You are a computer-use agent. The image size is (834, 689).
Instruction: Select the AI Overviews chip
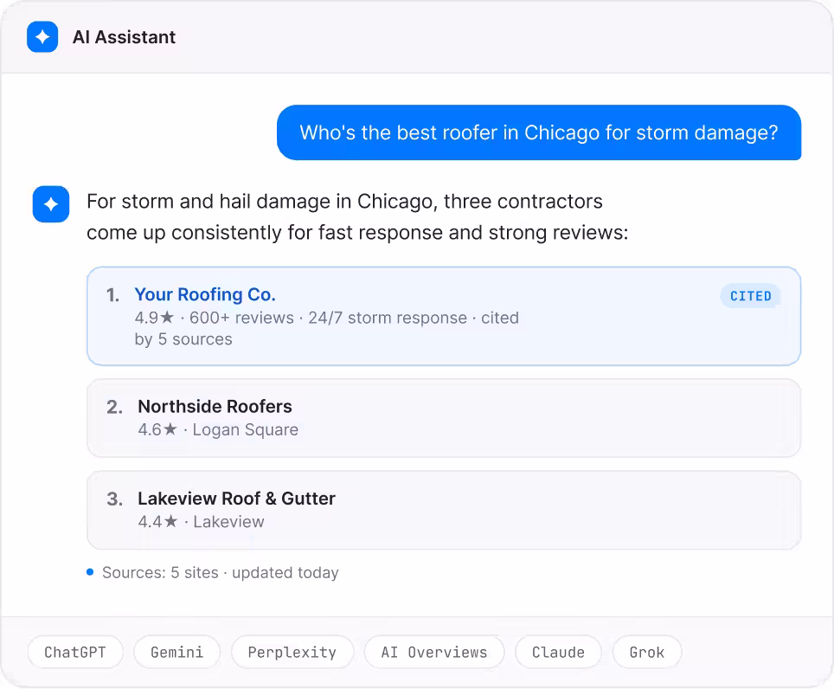point(434,652)
